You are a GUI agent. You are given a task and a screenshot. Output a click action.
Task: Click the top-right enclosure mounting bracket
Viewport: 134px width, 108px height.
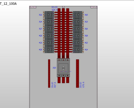point(94,7)
